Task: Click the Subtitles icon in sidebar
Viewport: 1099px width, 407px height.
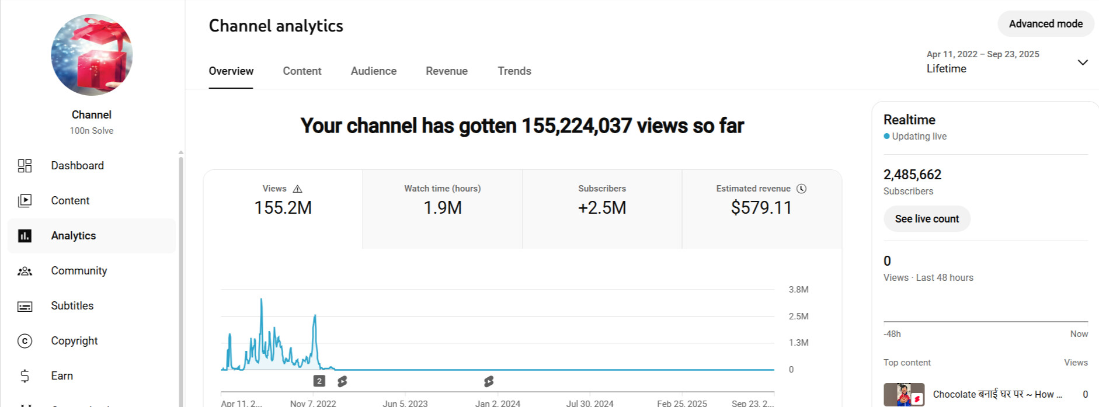Action: pyautogui.click(x=25, y=306)
